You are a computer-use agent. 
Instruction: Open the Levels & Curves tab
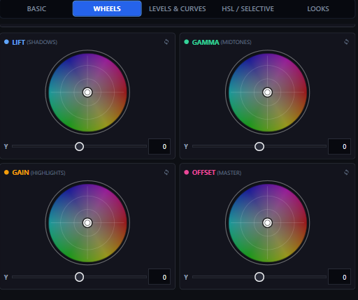pyautogui.click(x=178, y=9)
